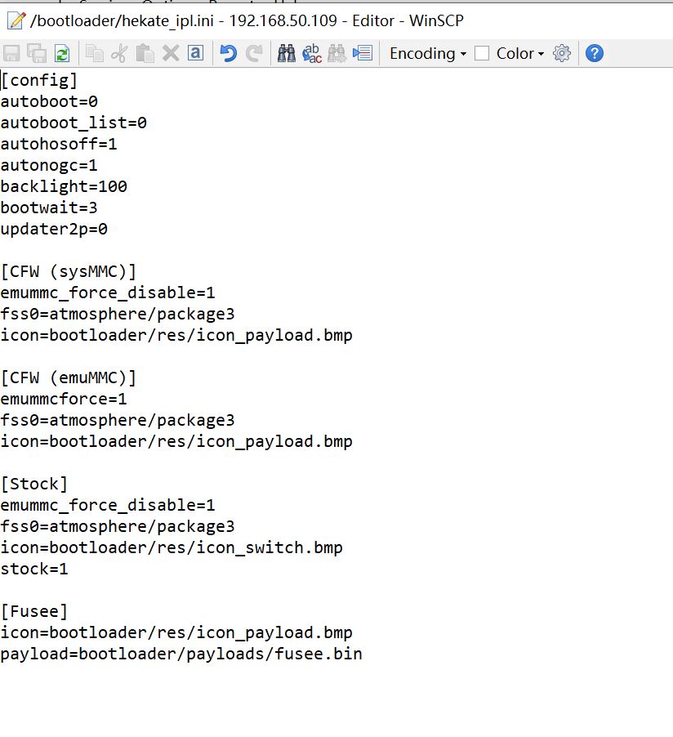Click the line icon=bootloader/res/icon_switch.bmp
The image size is (673, 737).
[x=172, y=548]
